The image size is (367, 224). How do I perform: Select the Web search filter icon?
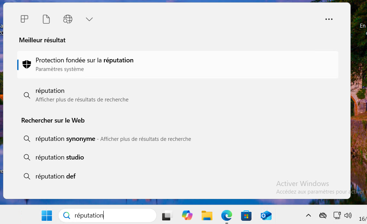click(68, 19)
